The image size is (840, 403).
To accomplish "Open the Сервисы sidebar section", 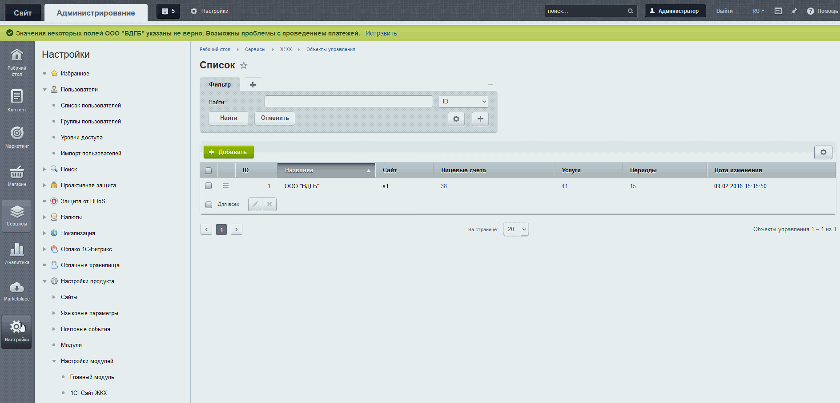I will 17,216.
